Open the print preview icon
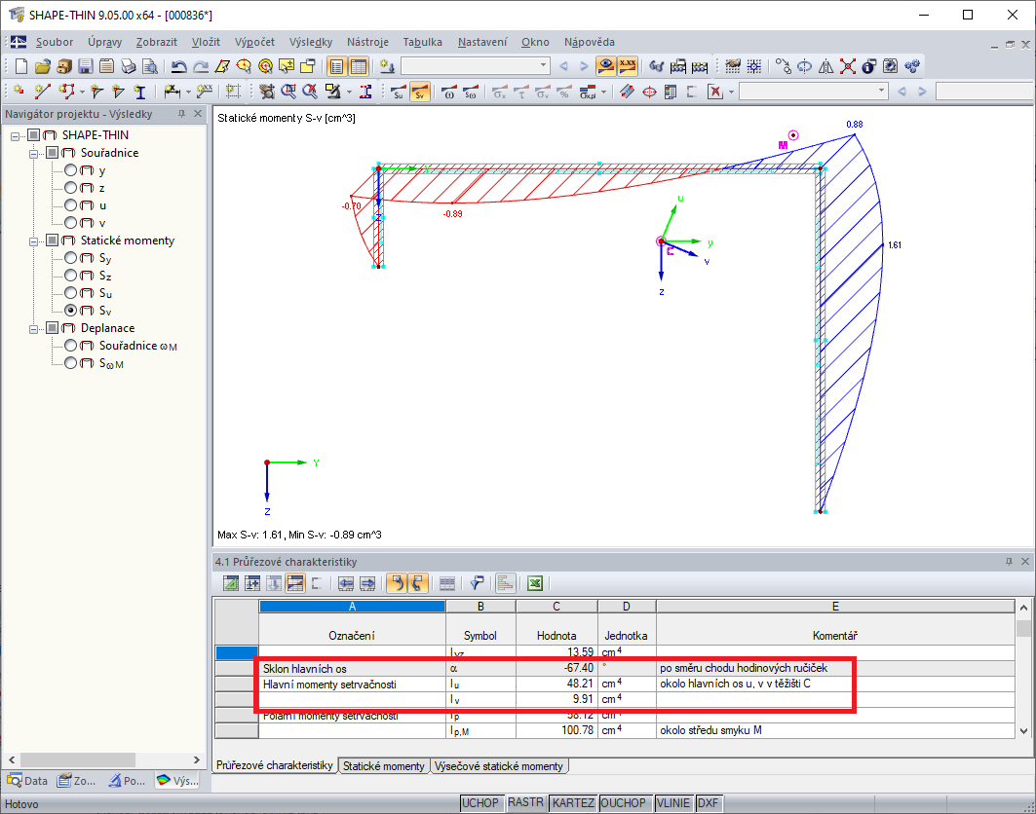1036x814 pixels. coord(150,66)
